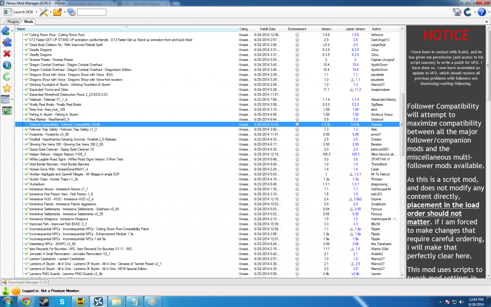Toggle the green checkmark for Deadly Dragons
Viewport: 491px width, 307px height.
pyautogui.click(x=26, y=50)
